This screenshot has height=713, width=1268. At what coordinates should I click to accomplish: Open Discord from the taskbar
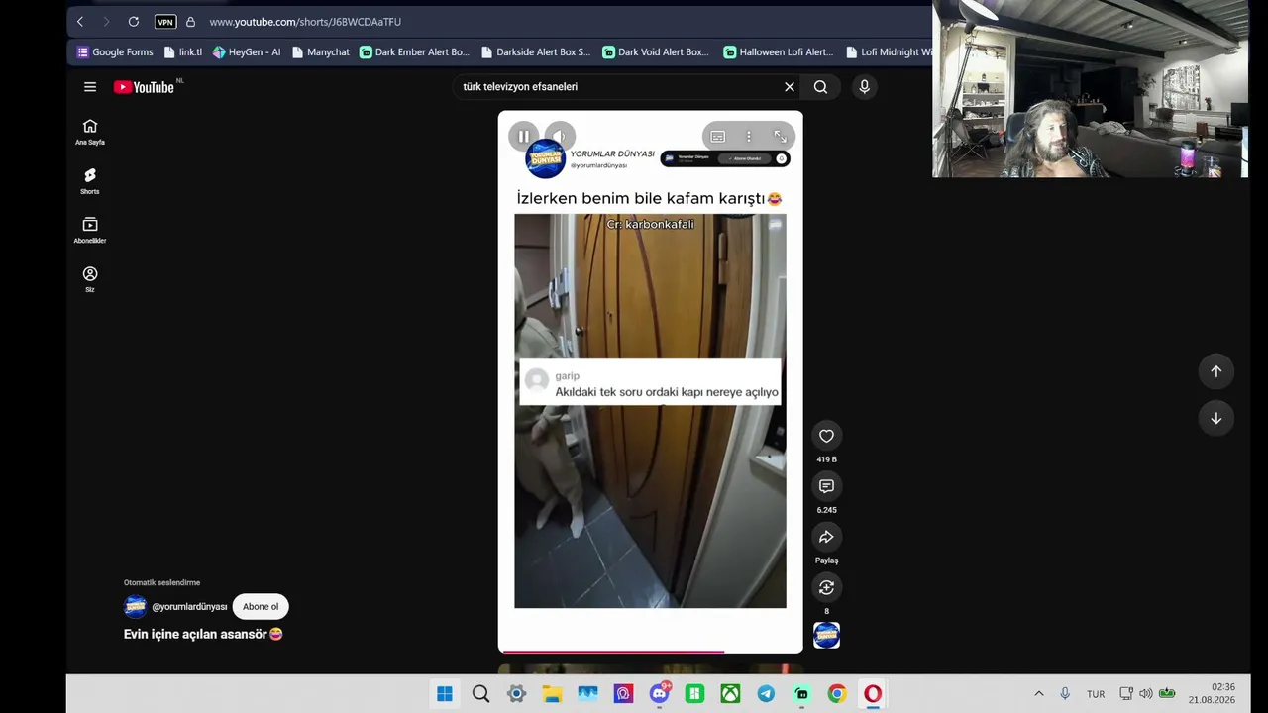pos(659,694)
